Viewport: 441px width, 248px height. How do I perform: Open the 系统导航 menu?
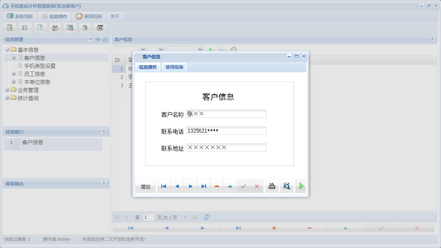20,16
